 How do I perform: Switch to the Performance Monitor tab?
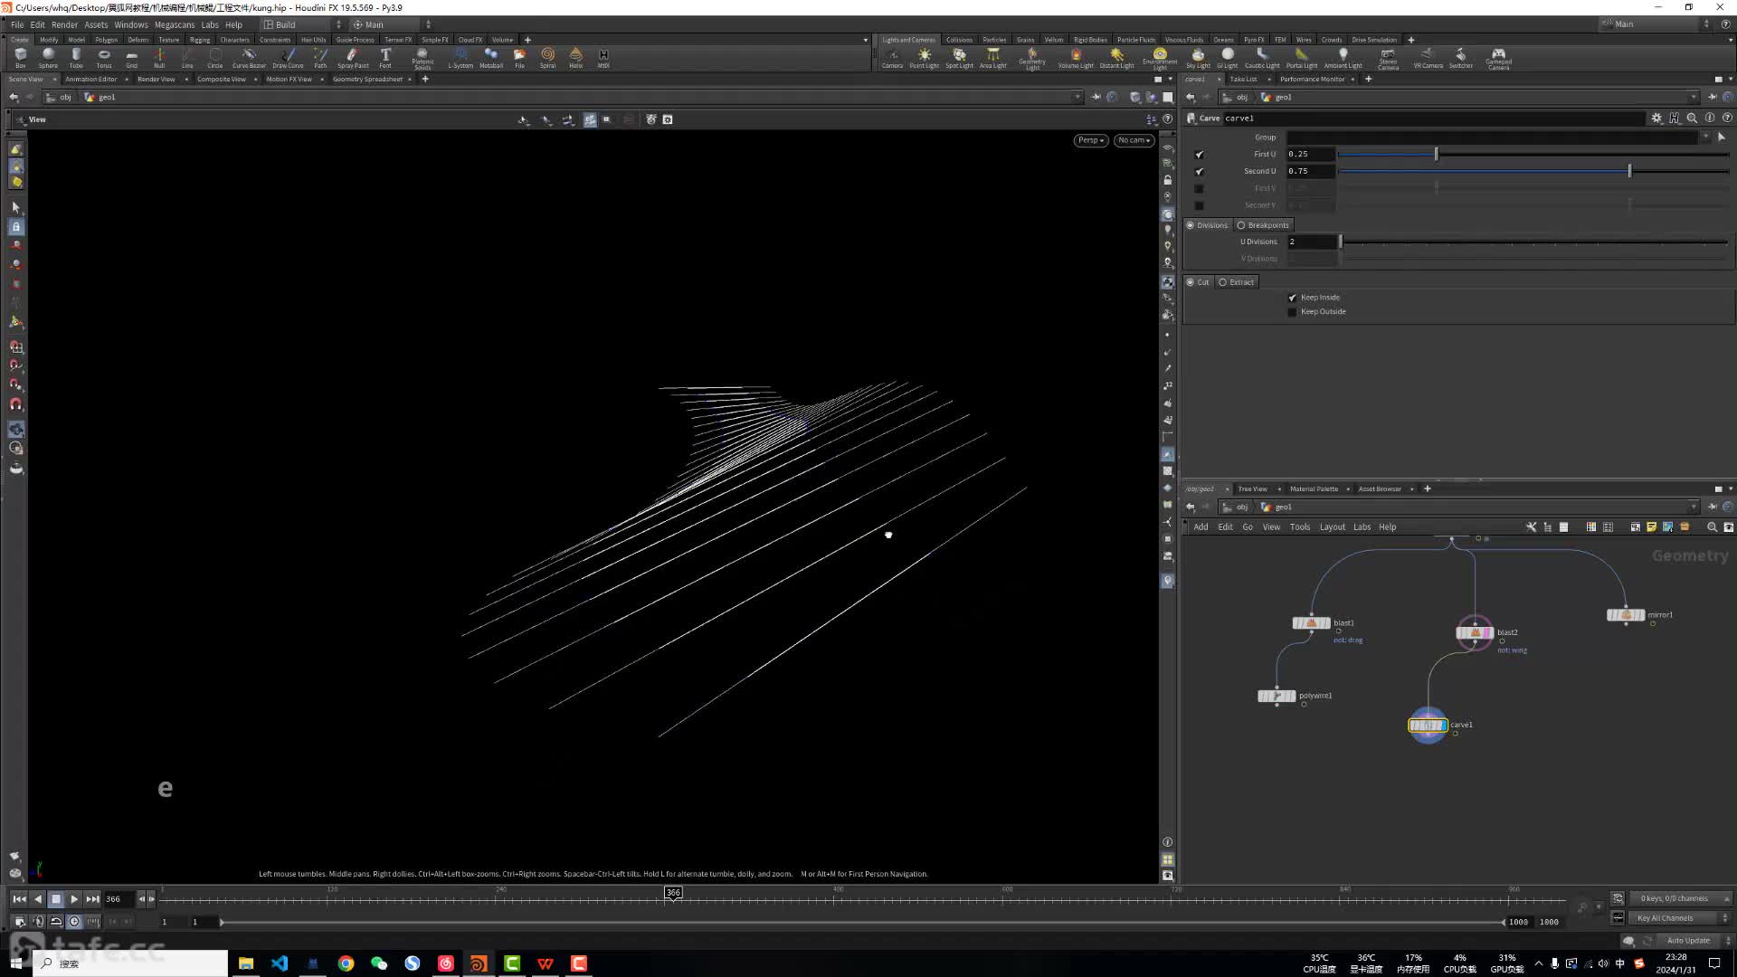pos(1312,80)
